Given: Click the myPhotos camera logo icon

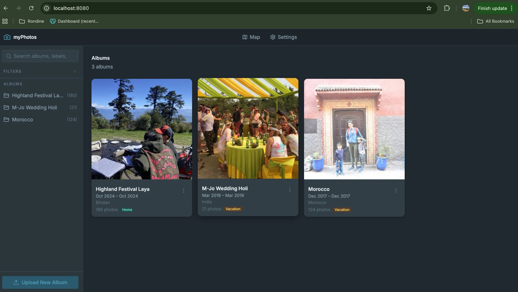Looking at the screenshot, I should 7,37.
